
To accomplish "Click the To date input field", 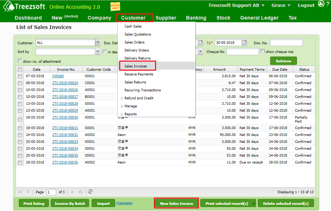I will tap(228, 42).
